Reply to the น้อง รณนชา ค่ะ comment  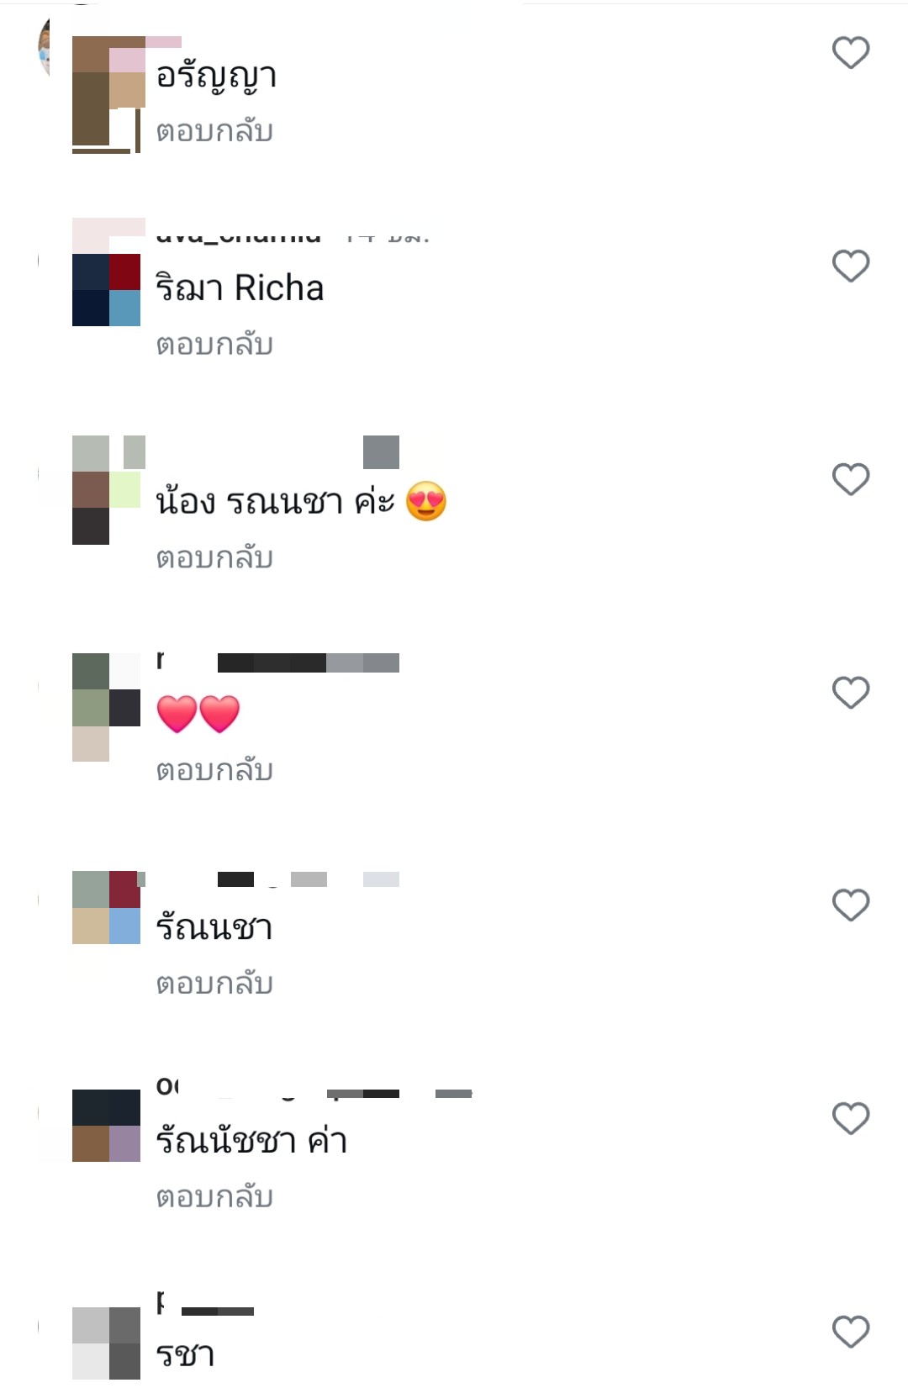(214, 558)
